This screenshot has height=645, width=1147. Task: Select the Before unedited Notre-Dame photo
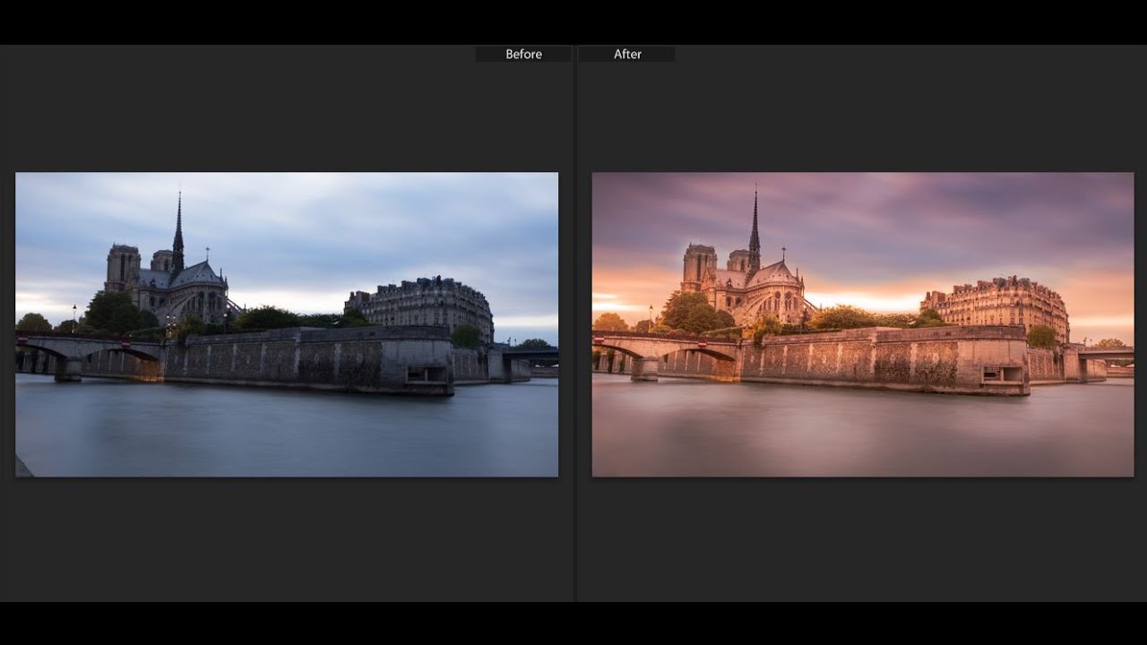tap(287, 324)
